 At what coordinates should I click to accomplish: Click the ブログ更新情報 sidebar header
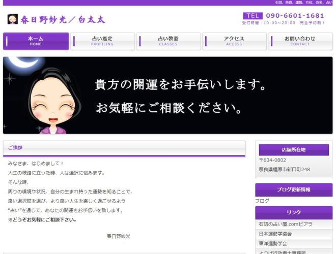294,189
